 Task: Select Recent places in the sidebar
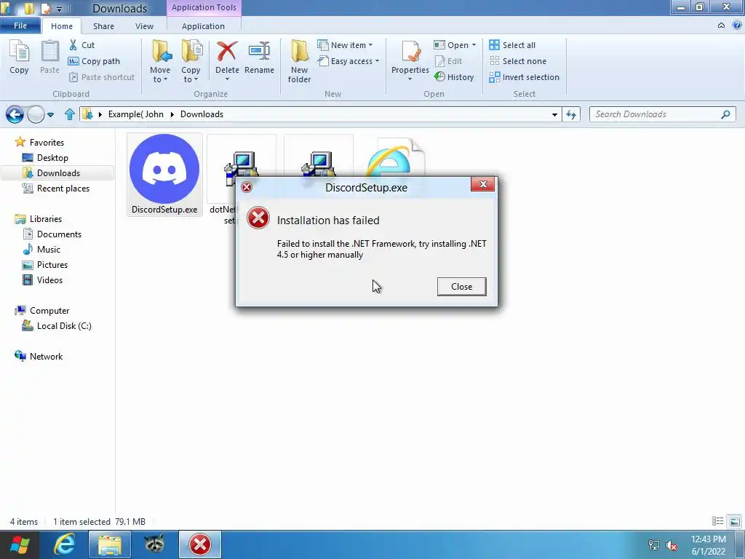[x=56, y=189]
